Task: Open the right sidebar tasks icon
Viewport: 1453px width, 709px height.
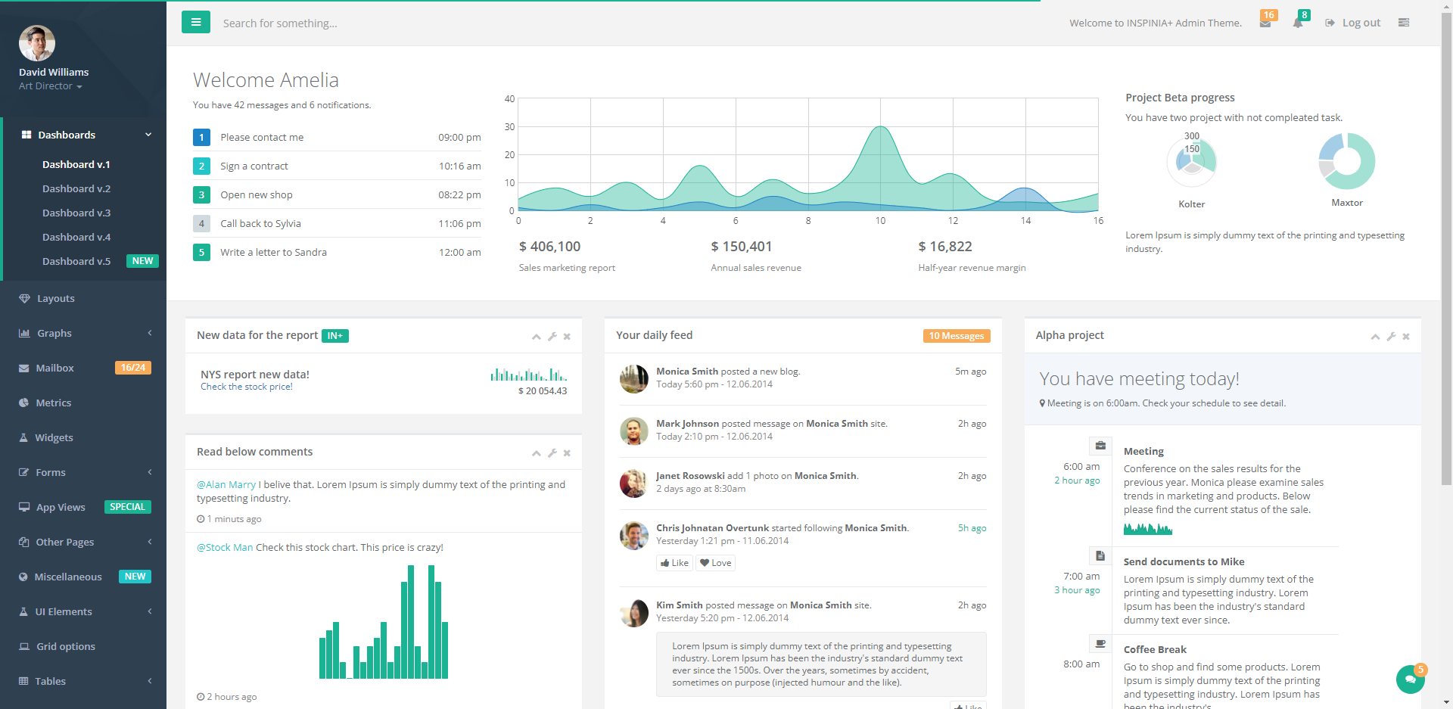Action: pos(1404,23)
